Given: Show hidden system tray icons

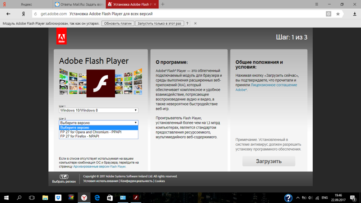Looking at the screenshot, I should (x=298, y=198).
